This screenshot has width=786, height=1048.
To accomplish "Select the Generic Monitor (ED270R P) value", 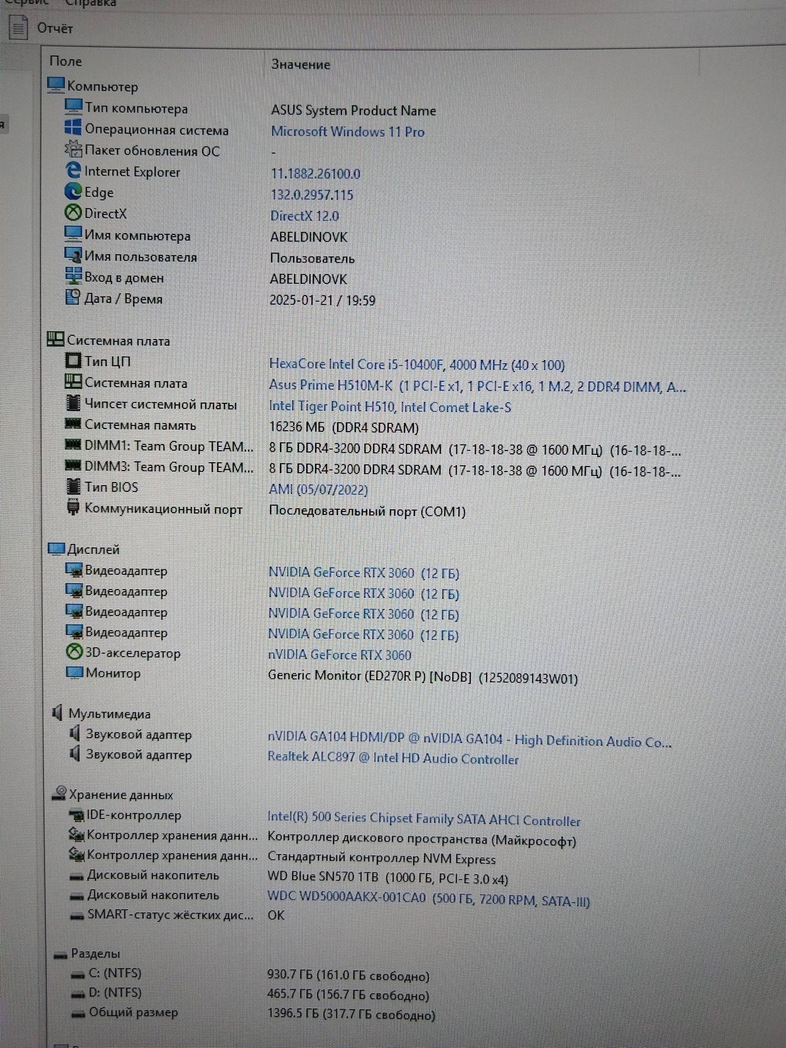I will [x=423, y=677].
